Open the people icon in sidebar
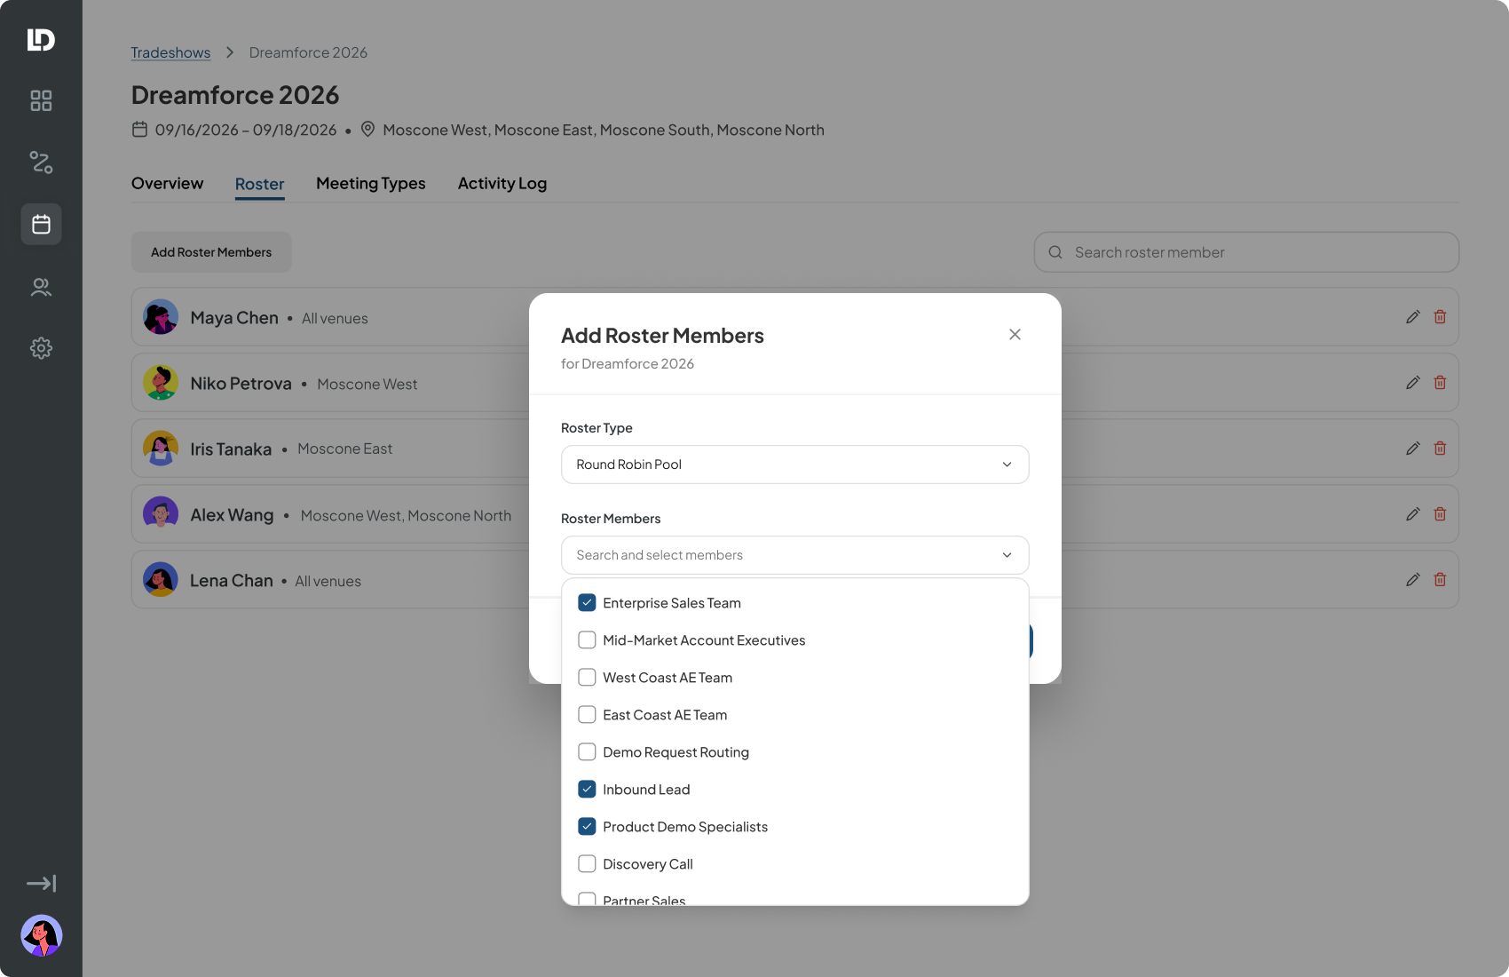Image resolution: width=1509 pixels, height=977 pixels. click(x=41, y=286)
